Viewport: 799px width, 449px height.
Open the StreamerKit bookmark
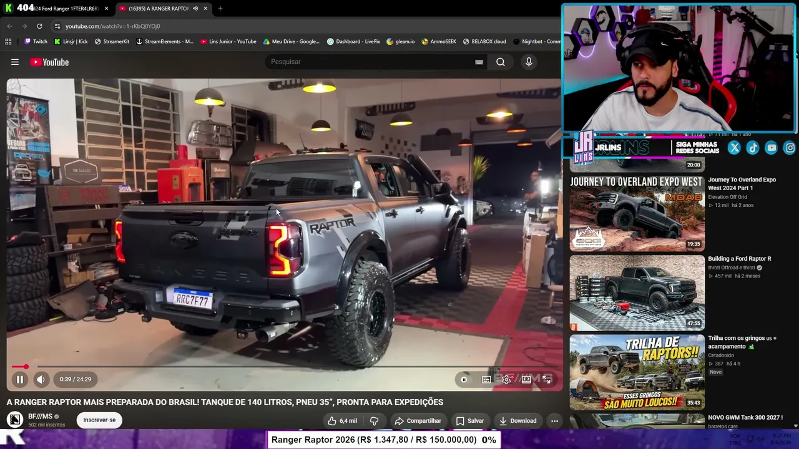point(112,42)
